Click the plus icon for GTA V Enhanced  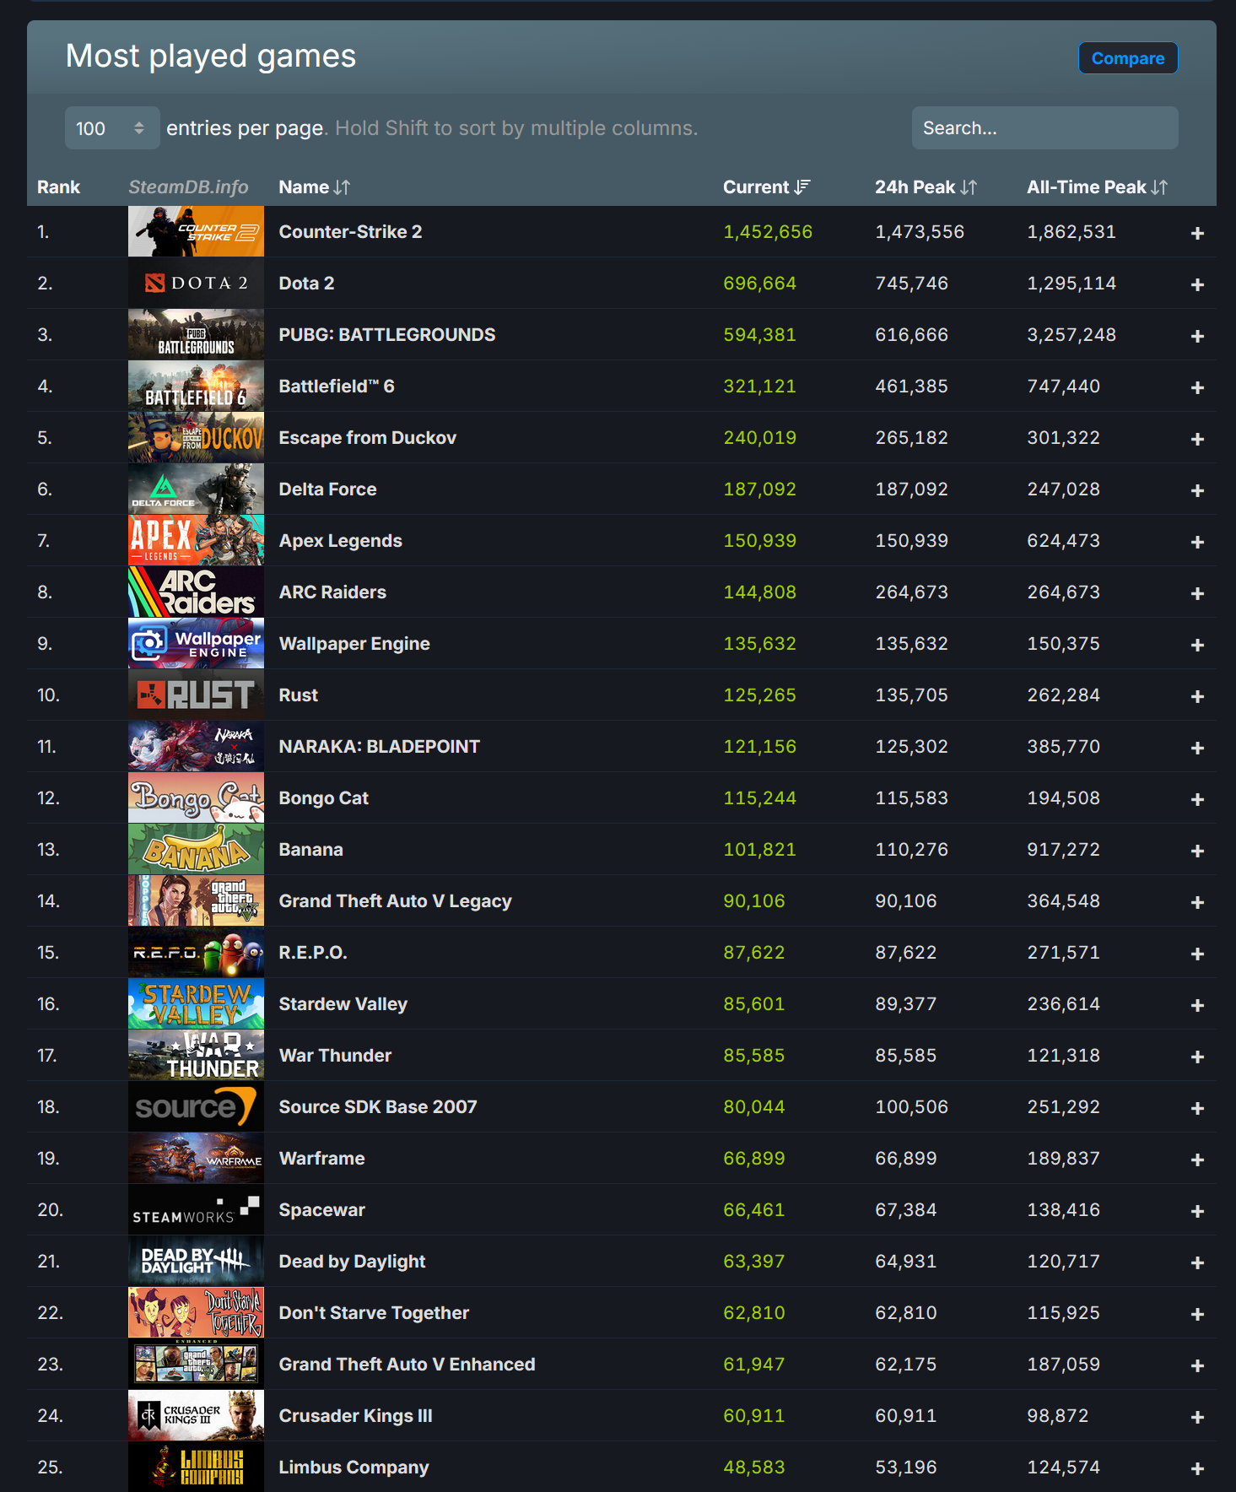[1197, 1365]
